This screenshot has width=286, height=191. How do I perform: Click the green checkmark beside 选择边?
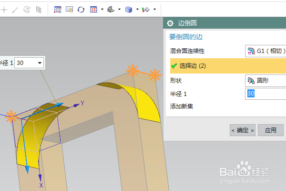(x=174, y=66)
